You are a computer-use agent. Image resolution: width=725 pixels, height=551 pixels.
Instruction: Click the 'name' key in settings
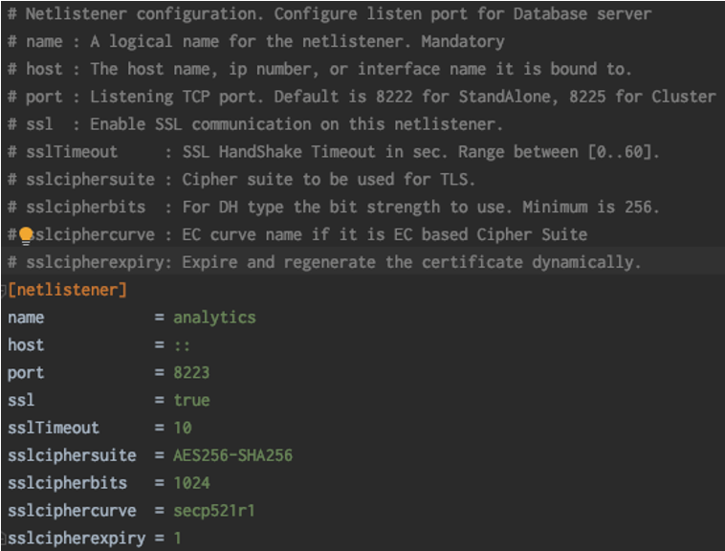(x=26, y=318)
